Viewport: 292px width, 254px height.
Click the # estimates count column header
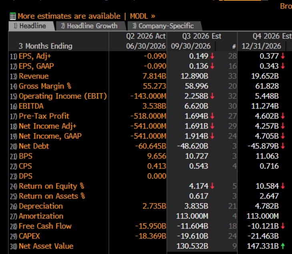tap(234, 46)
